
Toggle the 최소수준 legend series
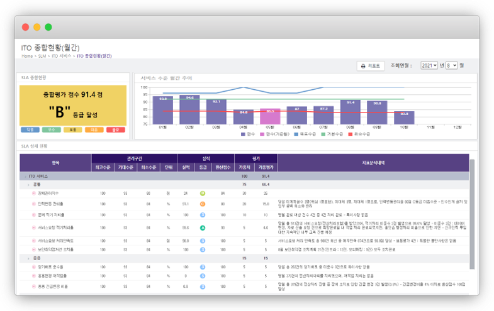360,133
